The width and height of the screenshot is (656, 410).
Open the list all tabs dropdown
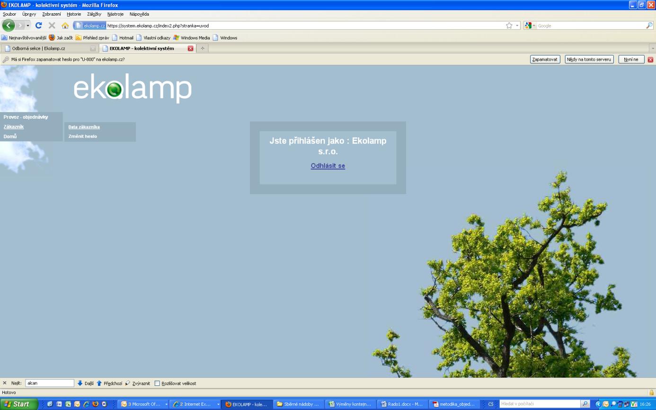click(x=652, y=48)
